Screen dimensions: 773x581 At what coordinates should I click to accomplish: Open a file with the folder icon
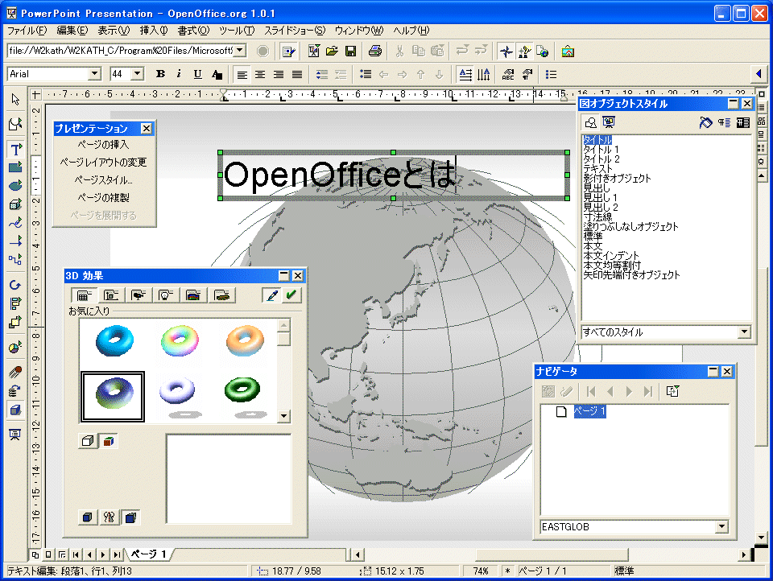click(x=332, y=52)
